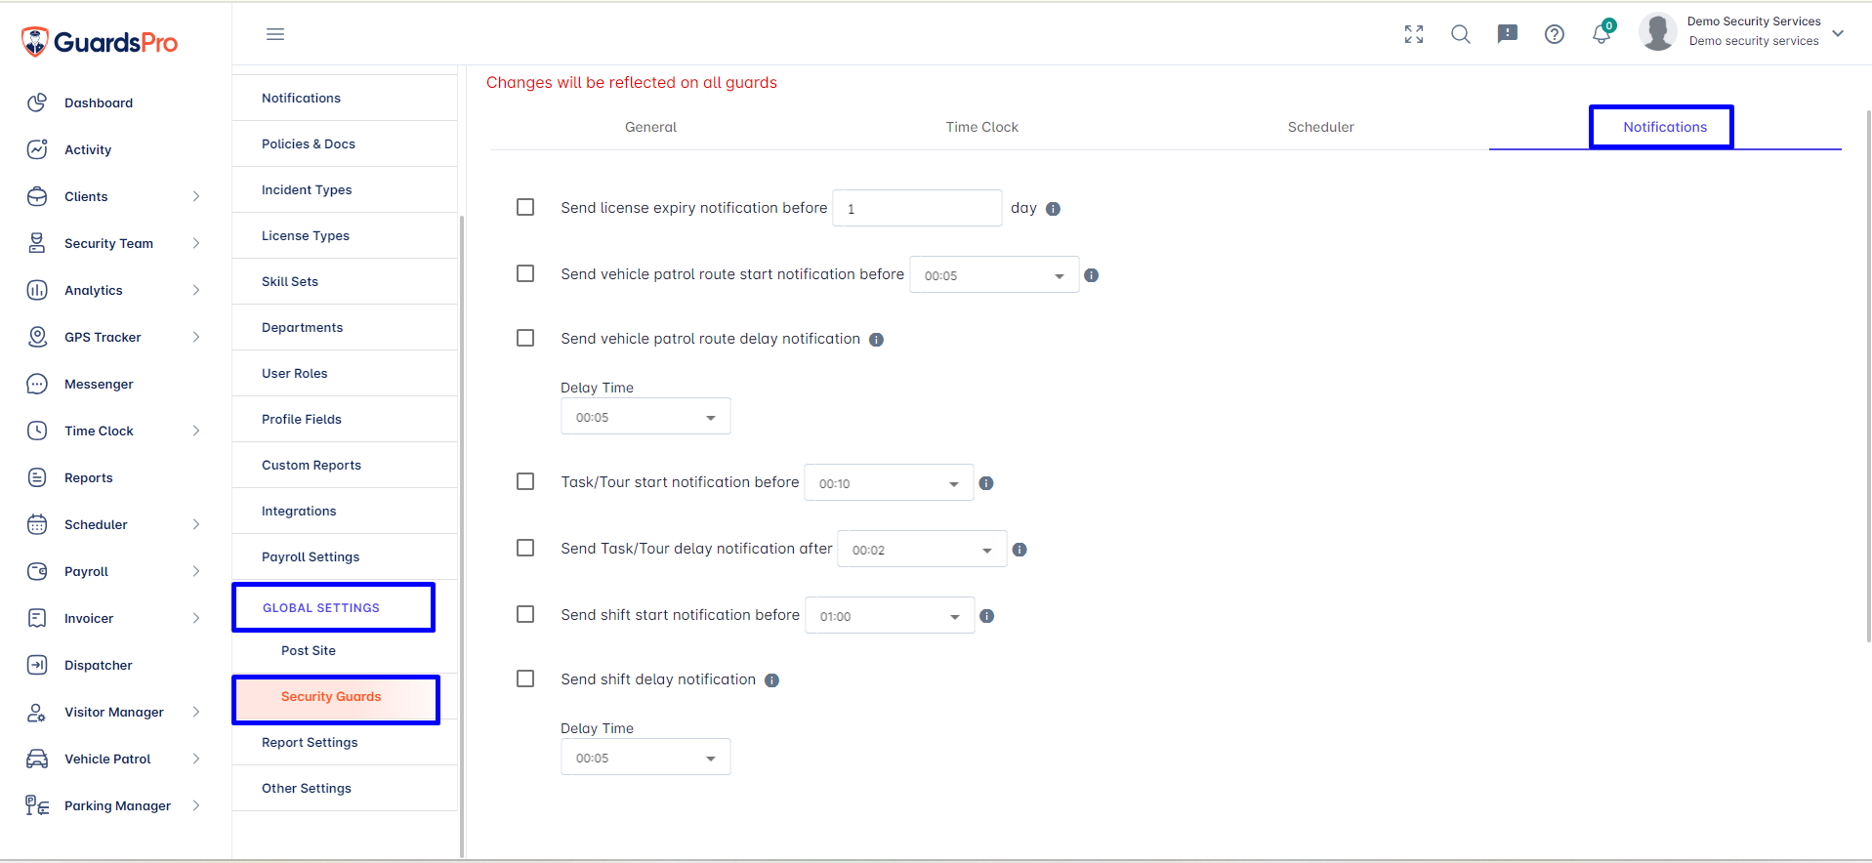Click the Activity chart icon
Image resolution: width=1872 pixels, height=863 pixels.
(x=37, y=149)
